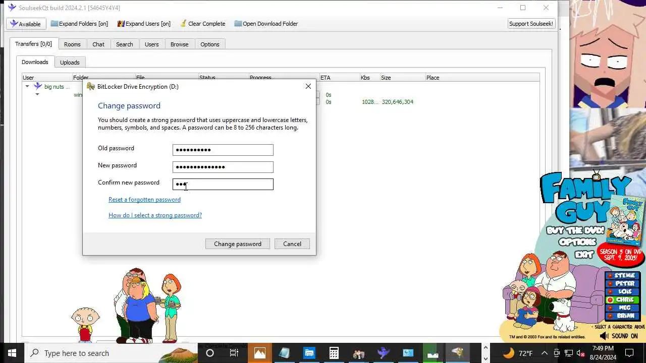
Task: Open Task View on the taskbar
Action: coord(234,353)
